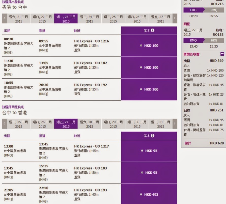The height and width of the screenshot is (204, 226).
Task: Switch outbound date to 週二, 24 三月
Action: (90, 19)
